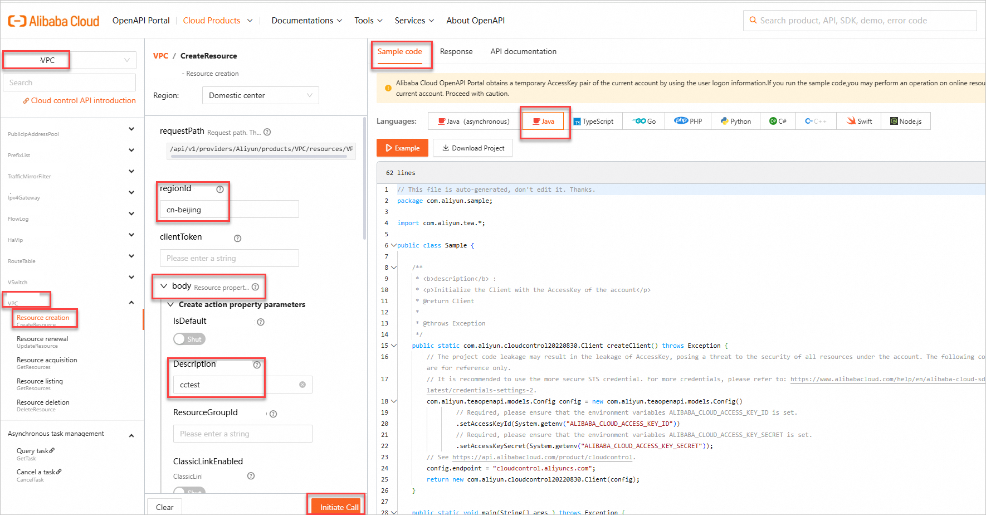Click the help icon next to clientToken
Viewport: 986px width, 515px height.
pyautogui.click(x=238, y=239)
